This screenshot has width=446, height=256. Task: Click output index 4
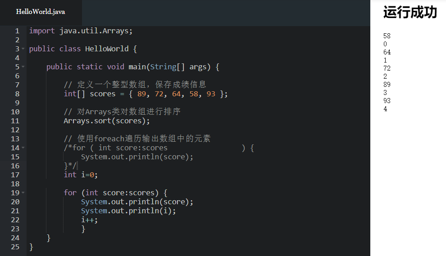[385, 109]
